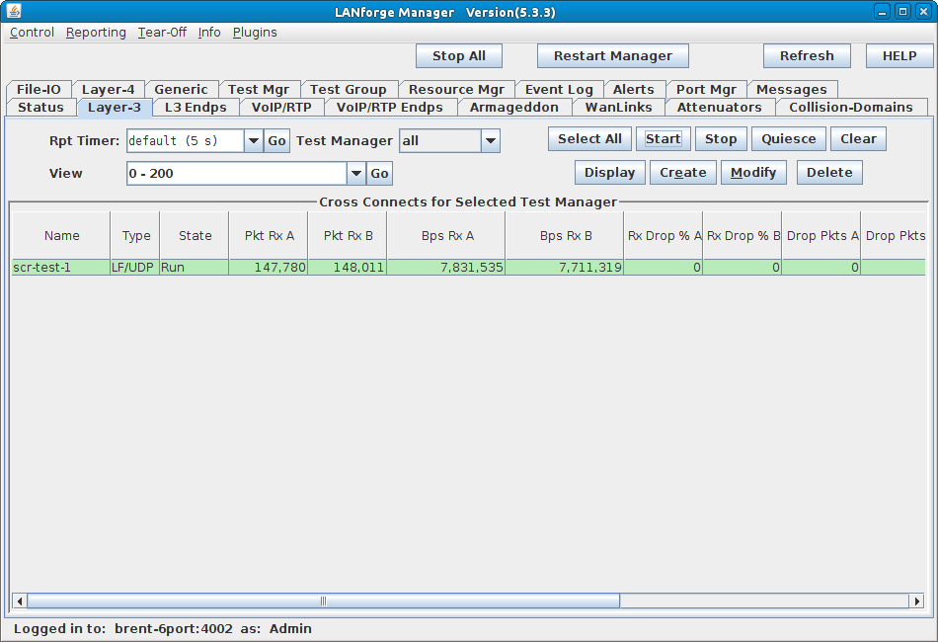Image resolution: width=938 pixels, height=642 pixels.
Task: Click the Refresh button
Action: point(807,55)
